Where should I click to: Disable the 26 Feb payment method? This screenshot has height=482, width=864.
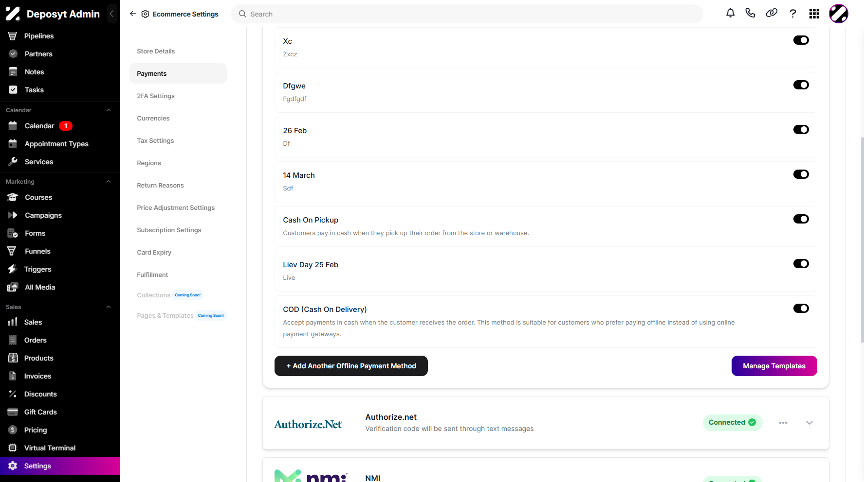[x=801, y=130]
